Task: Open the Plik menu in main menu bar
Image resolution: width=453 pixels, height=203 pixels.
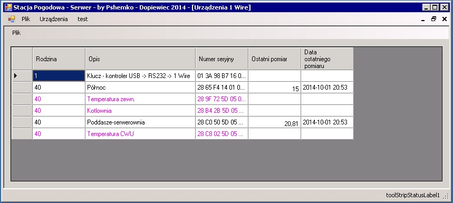Action: click(26, 20)
